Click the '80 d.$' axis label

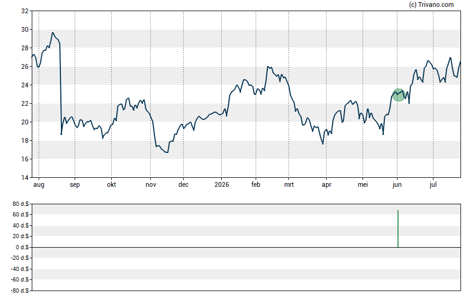(x=21, y=204)
